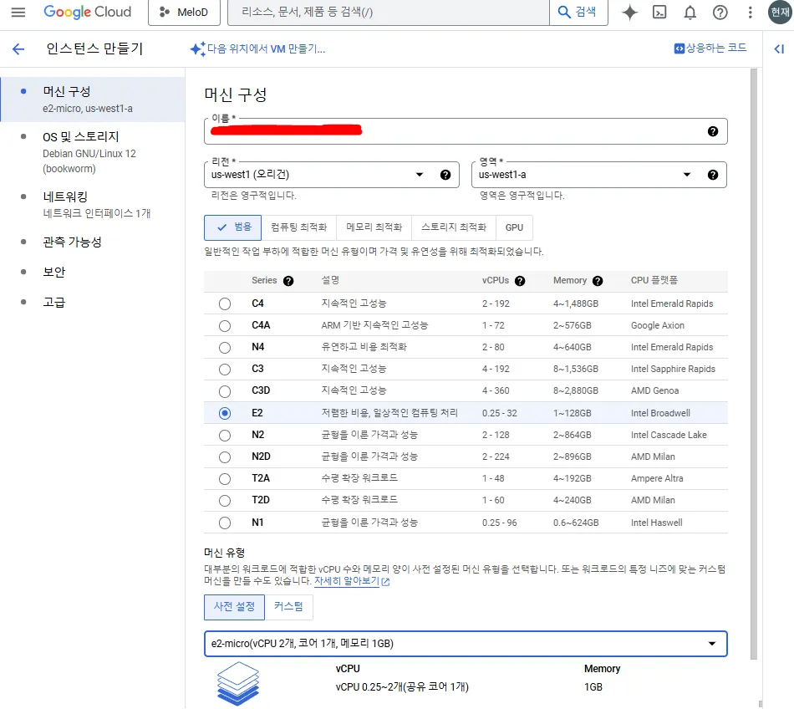Switch to the 메모리 최적화 tab
Screen dimensions: 794x709
pos(374,227)
